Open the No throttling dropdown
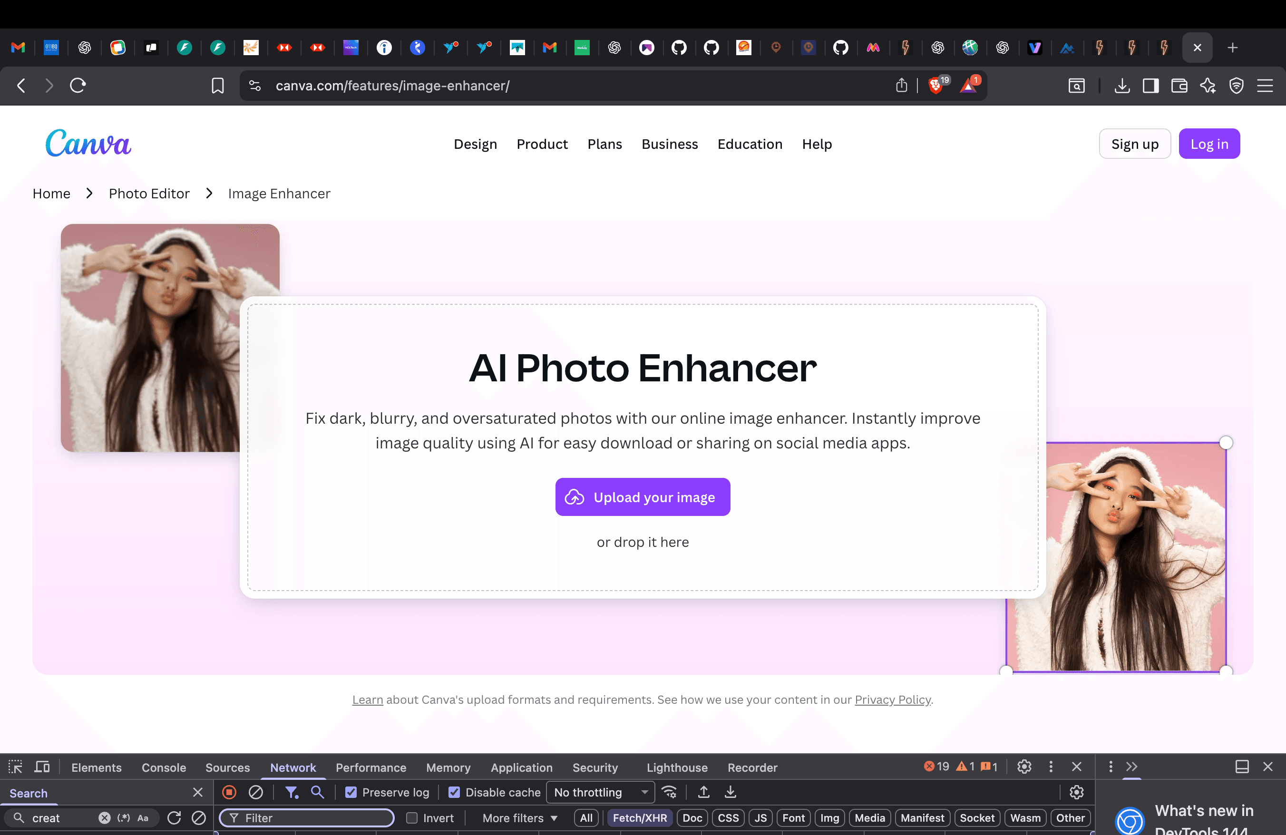 pyautogui.click(x=600, y=792)
